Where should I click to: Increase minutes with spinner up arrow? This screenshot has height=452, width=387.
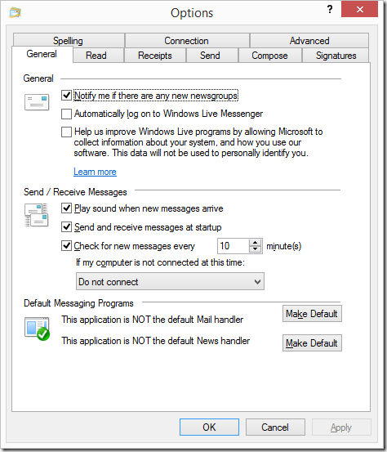pyautogui.click(x=255, y=243)
